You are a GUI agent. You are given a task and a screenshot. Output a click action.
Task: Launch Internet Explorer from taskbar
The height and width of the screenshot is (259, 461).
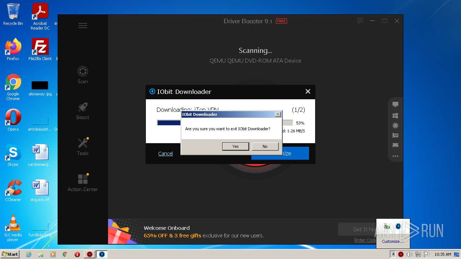tap(29, 254)
